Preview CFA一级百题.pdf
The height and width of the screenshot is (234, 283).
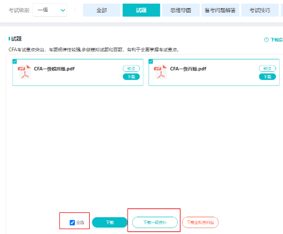coord(267,69)
